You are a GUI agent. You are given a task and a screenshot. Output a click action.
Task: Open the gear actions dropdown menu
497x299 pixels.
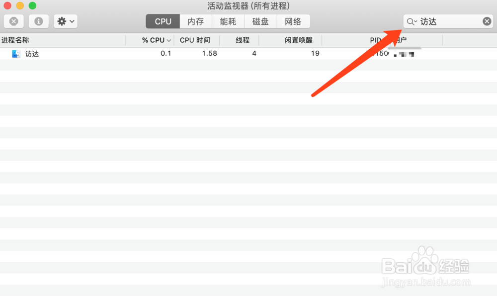(x=66, y=21)
